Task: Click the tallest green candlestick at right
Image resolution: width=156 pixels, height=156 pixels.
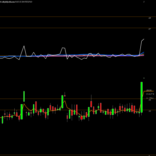Action: point(142,97)
